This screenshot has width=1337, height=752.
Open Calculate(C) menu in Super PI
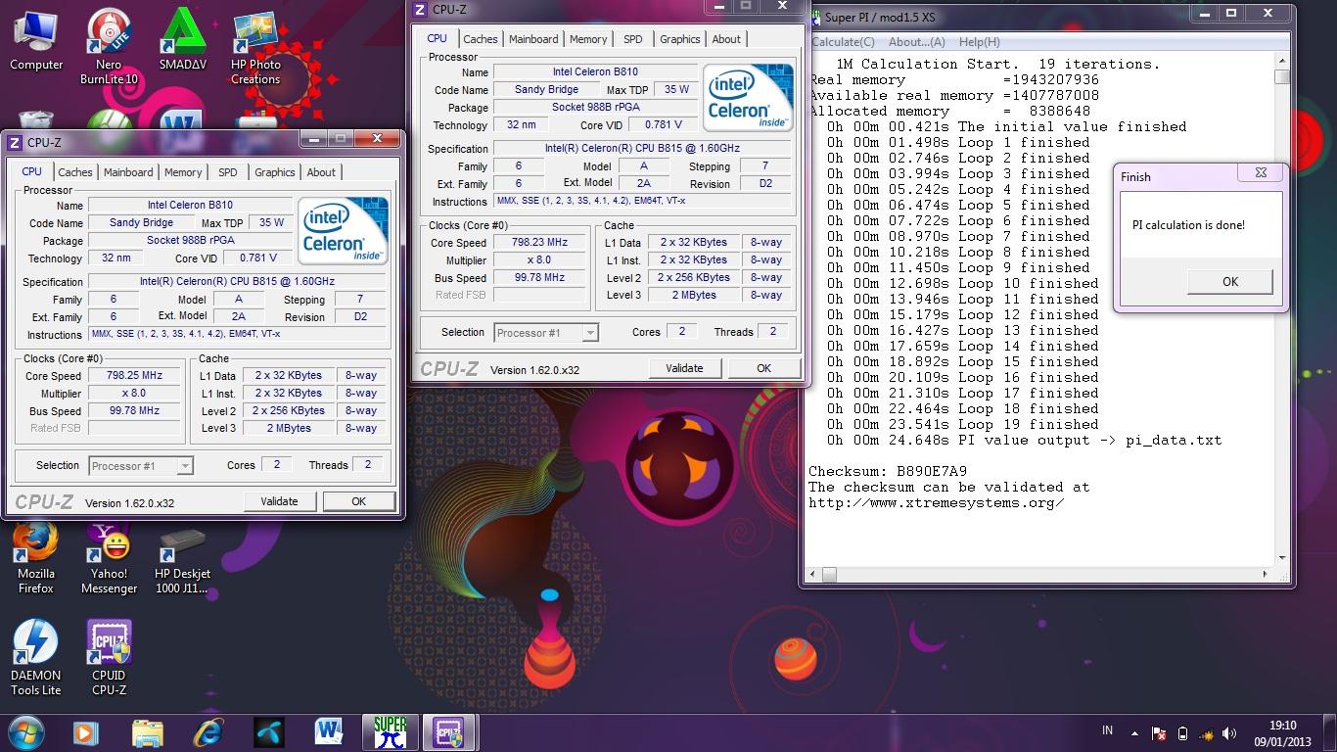(x=843, y=42)
